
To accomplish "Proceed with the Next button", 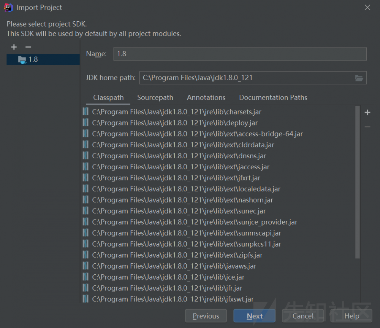I will tap(255, 316).
